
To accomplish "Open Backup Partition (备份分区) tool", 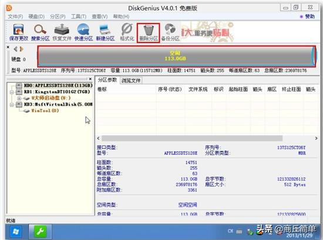I will (170, 32).
